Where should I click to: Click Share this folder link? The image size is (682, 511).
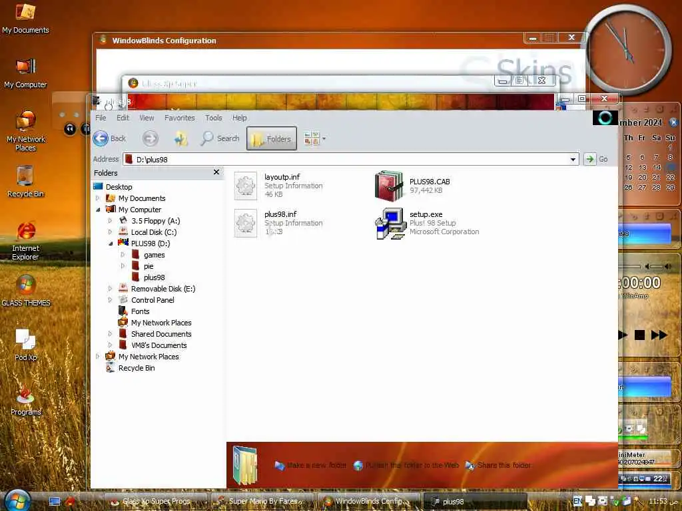point(498,465)
